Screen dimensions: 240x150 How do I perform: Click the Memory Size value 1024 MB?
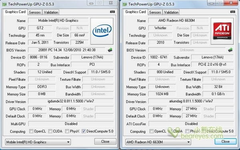(162, 94)
